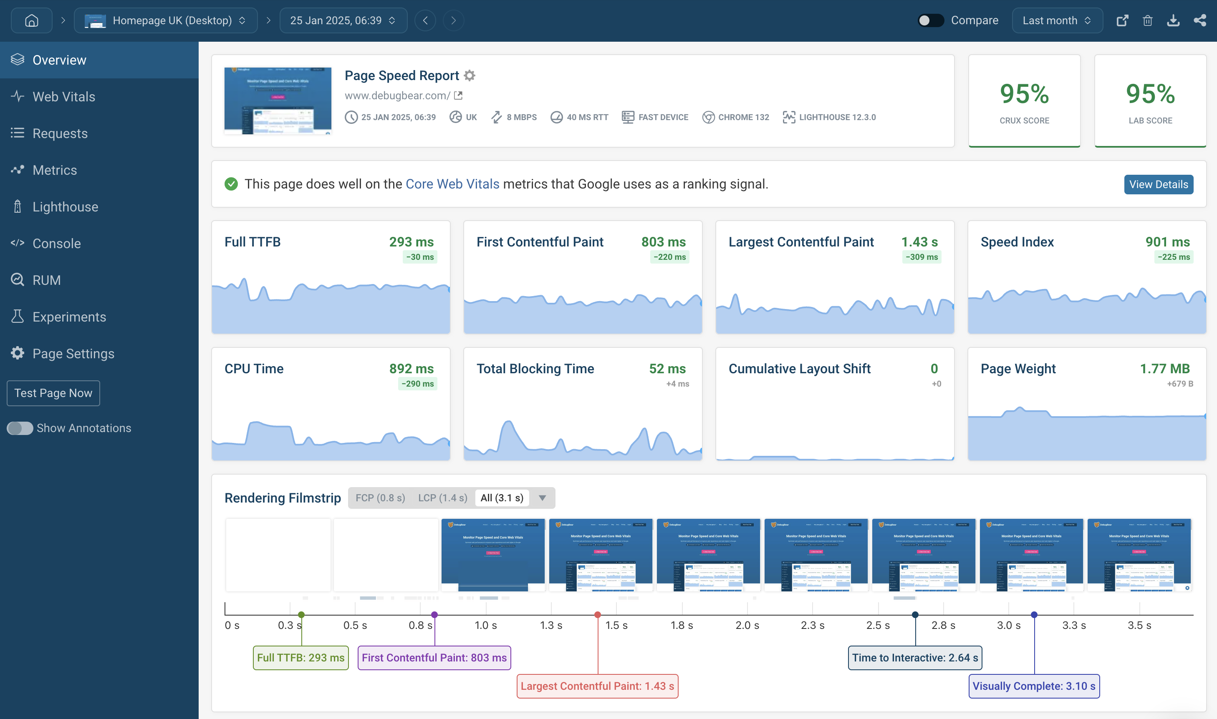This screenshot has width=1217, height=719.
Task: Click the Lighthouse sidebar icon
Action: pos(18,206)
